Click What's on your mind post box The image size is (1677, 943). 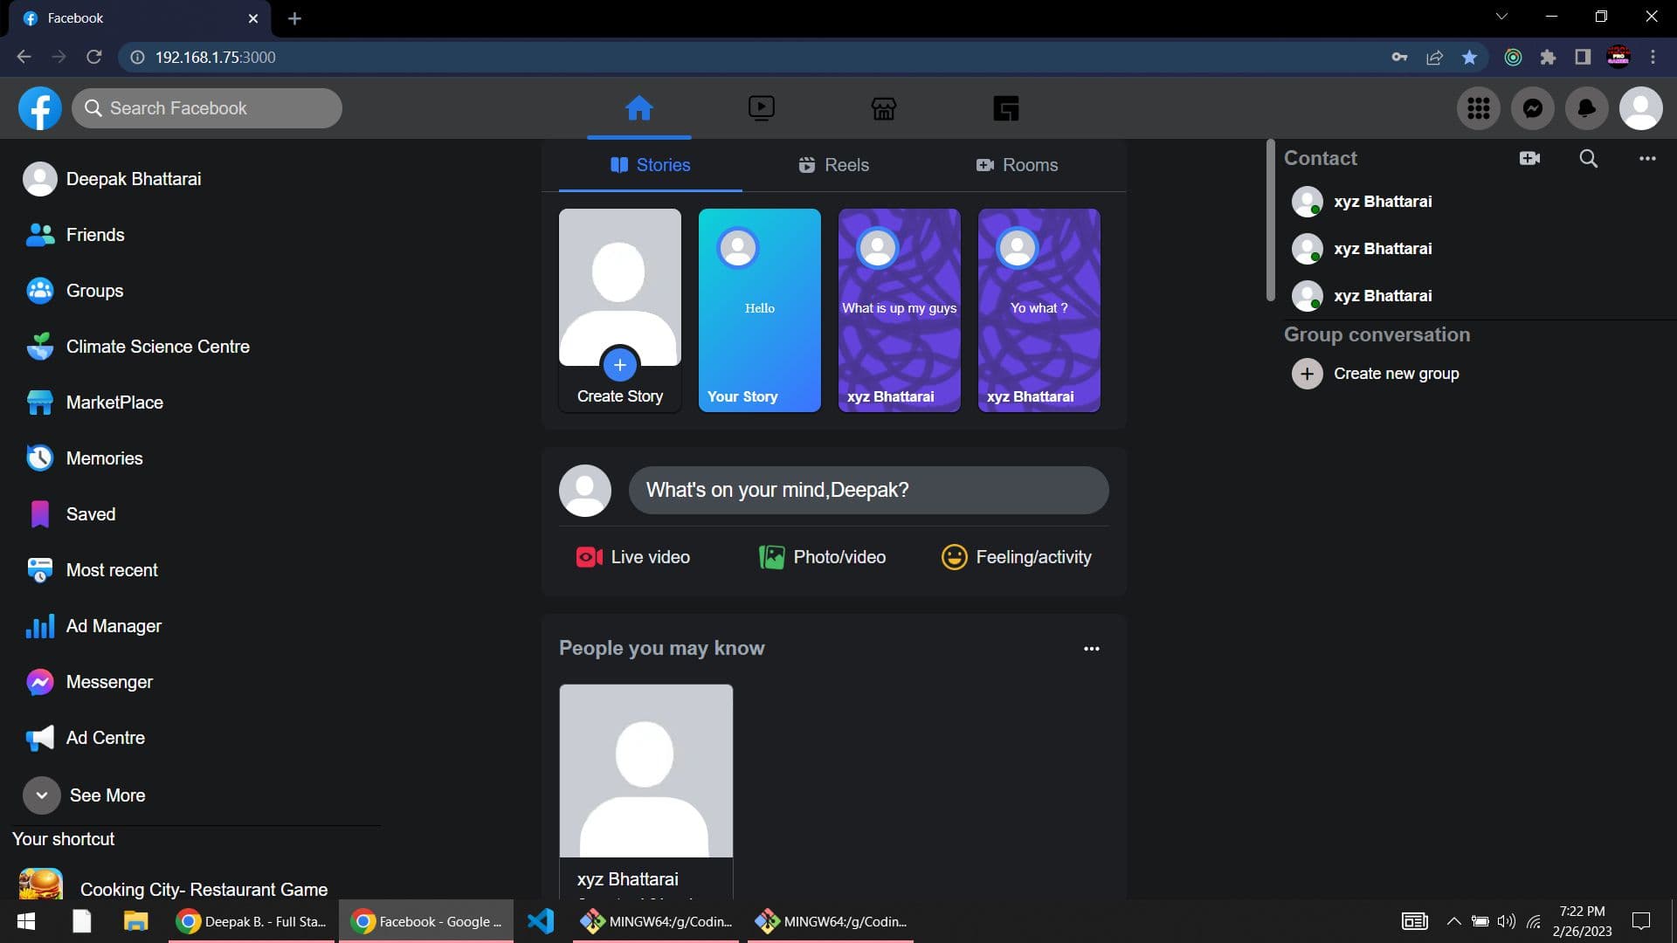(x=868, y=490)
